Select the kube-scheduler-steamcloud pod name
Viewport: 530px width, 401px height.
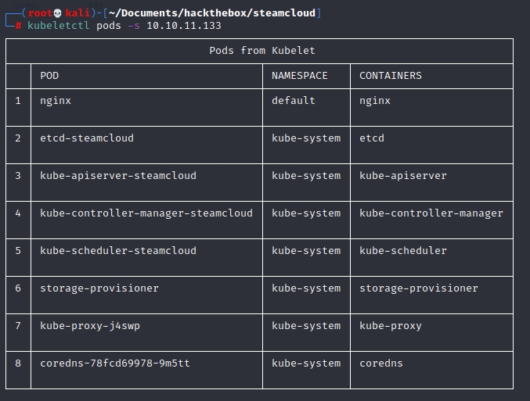[118, 251]
